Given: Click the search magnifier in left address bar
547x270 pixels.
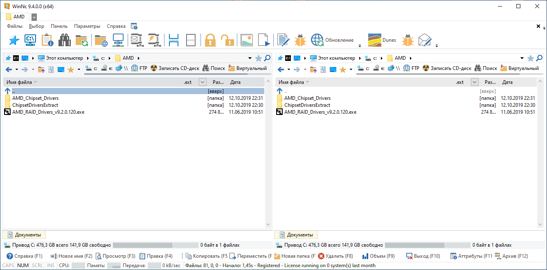Looking at the screenshot, I should (x=267, y=58).
